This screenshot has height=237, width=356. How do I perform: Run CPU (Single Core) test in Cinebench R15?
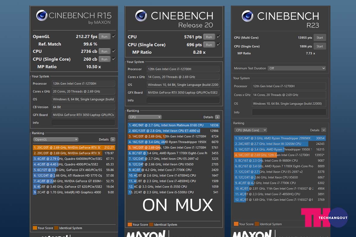(104, 59)
